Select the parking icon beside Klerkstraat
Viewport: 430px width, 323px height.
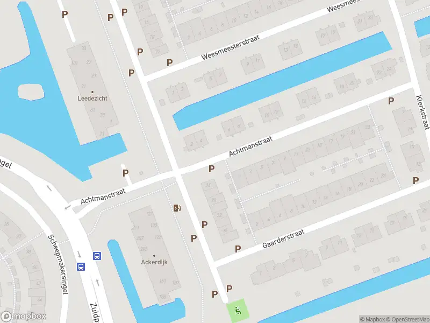(x=391, y=101)
